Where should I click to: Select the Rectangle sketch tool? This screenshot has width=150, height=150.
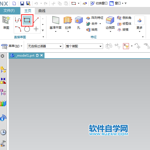(x=27, y=20)
